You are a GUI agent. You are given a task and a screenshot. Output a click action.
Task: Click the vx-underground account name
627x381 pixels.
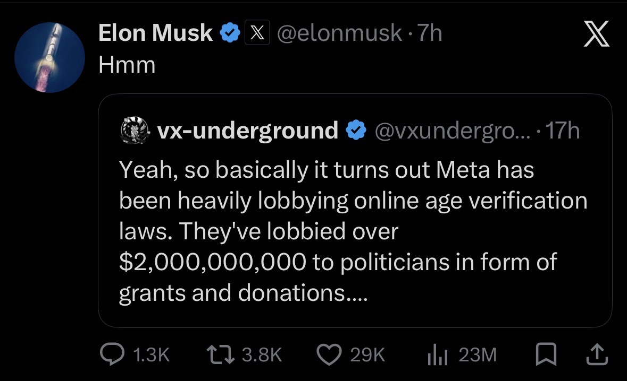coord(248,130)
